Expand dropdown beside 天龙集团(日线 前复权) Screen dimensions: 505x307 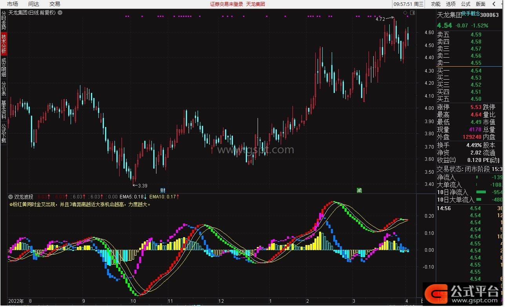(60, 13)
